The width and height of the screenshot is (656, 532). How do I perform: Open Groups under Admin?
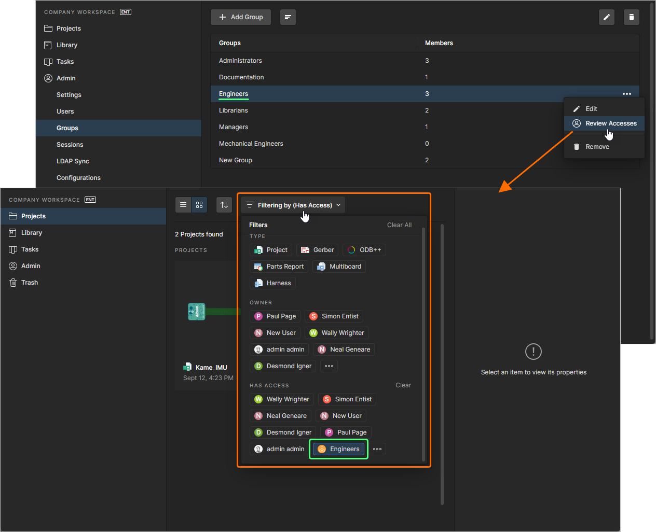pyautogui.click(x=118, y=128)
